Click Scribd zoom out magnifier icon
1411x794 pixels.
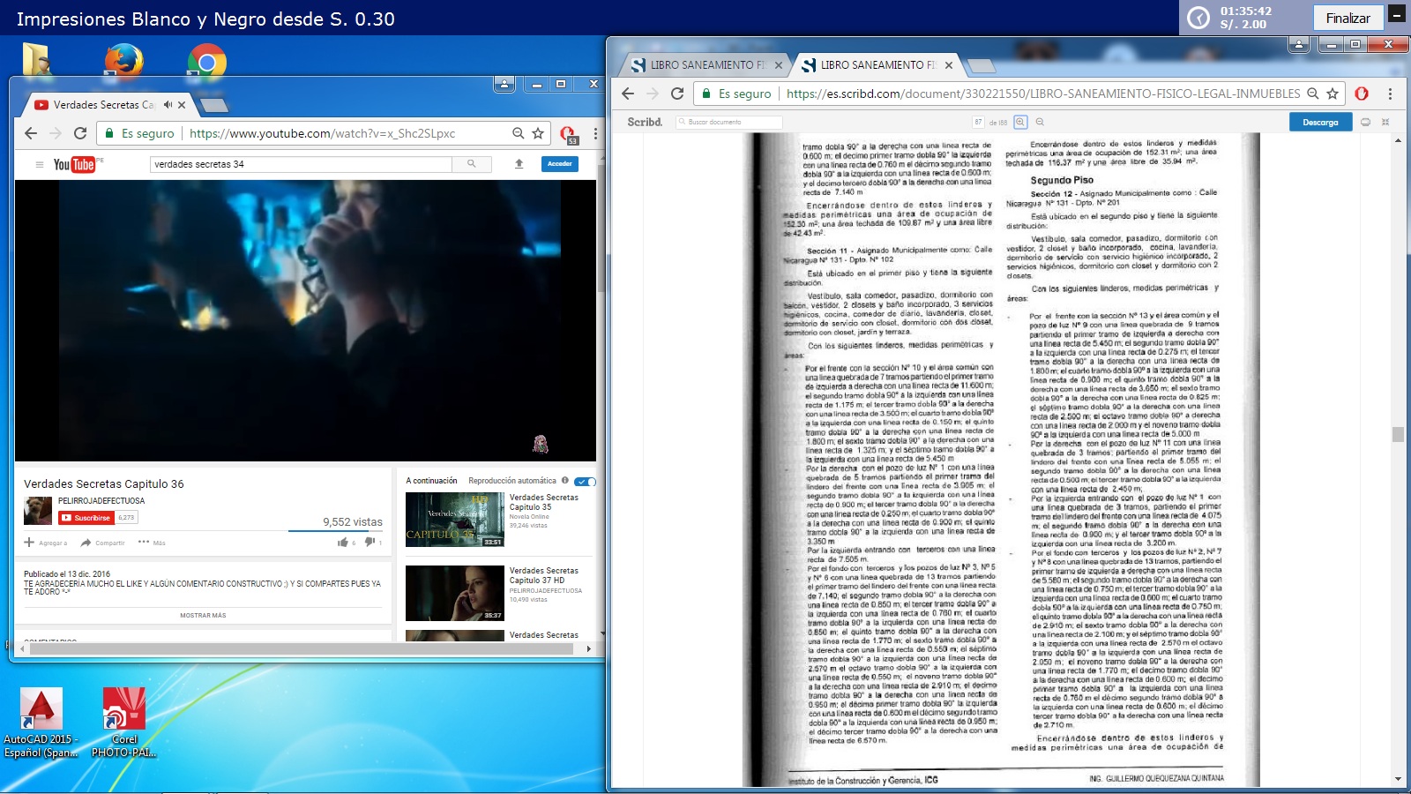pyautogui.click(x=1040, y=123)
